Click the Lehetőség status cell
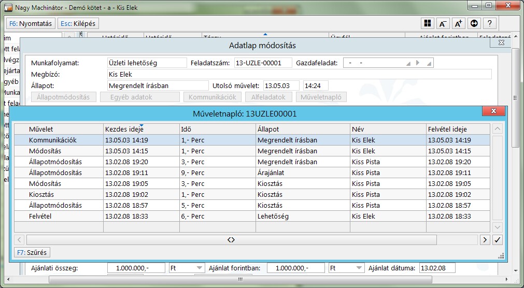 (303, 216)
